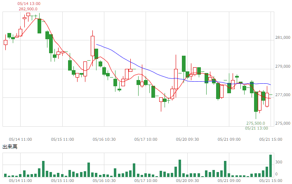Click "05/17 10:00" under the price chart

coord(146,139)
